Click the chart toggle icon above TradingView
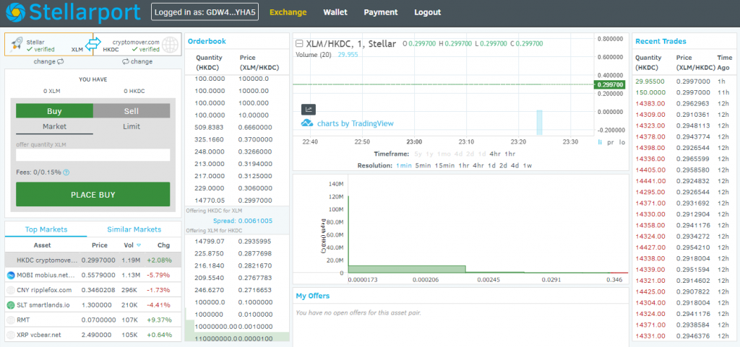The image size is (740, 347). point(309,110)
